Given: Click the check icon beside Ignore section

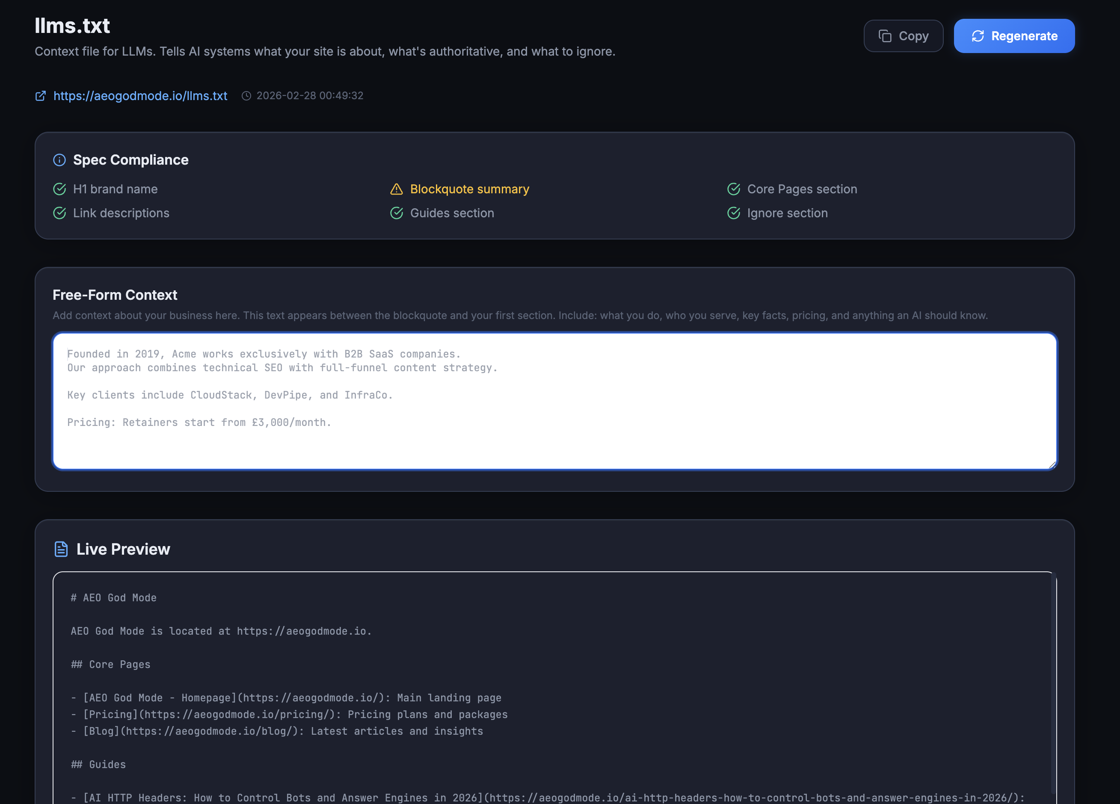Looking at the screenshot, I should [734, 213].
